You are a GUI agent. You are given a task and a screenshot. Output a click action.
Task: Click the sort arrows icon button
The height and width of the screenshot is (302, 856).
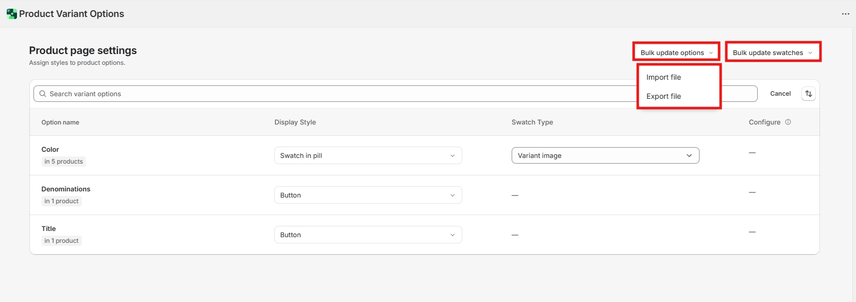pos(808,94)
